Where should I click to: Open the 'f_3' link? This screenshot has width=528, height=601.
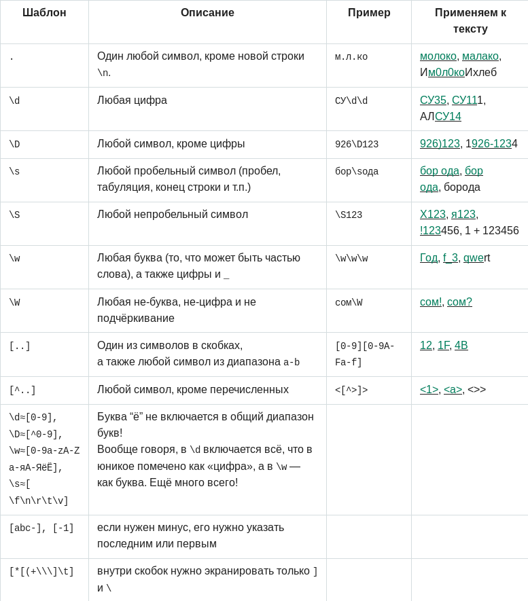450,258
